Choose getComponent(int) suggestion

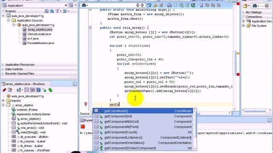pyautogui.click(x=143, y=116)
